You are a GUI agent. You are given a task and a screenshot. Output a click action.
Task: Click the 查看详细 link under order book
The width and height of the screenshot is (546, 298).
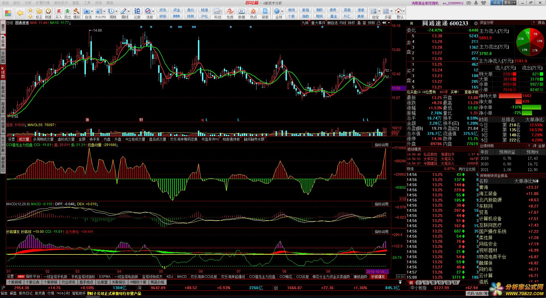(x=471, y=92)
